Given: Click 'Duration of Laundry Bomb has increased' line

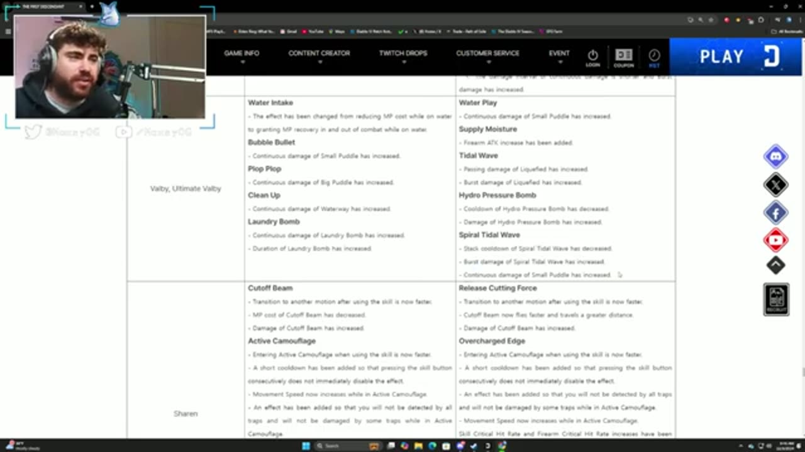Looking at the screenshot, I should click(x=310, y=249).
